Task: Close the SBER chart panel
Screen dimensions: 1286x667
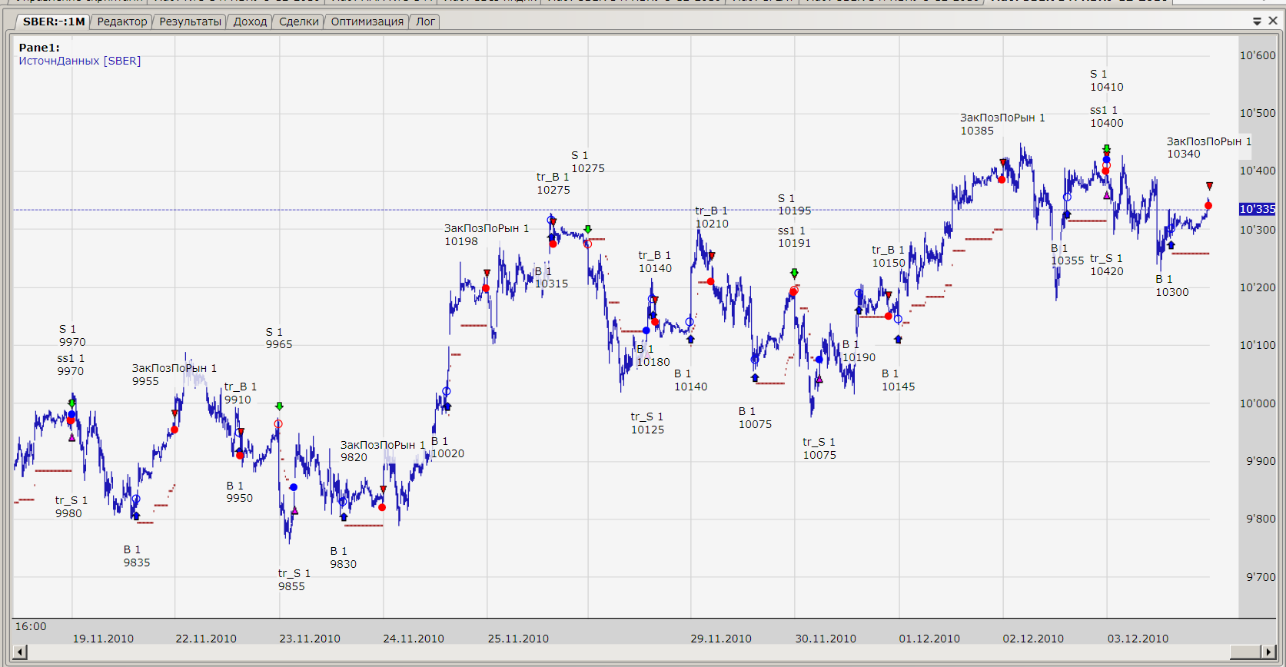Action: point(1273,21)
